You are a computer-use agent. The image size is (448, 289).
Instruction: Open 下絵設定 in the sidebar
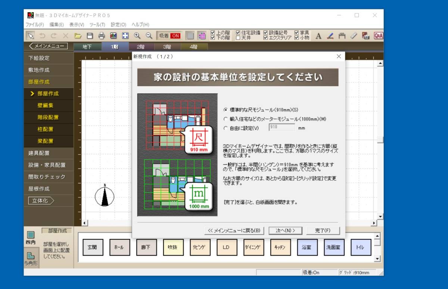[x=49, y=58]
